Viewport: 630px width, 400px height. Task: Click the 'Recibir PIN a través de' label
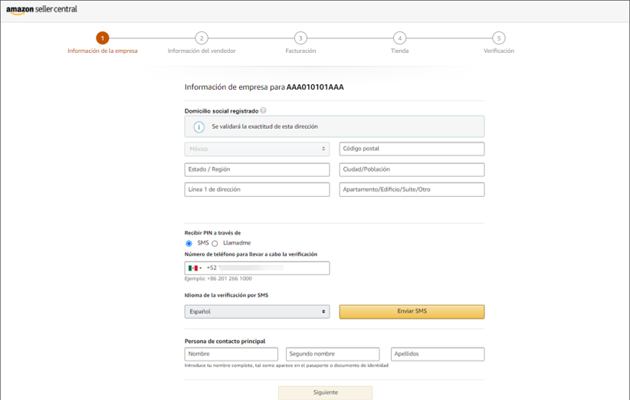coord(212,233)
